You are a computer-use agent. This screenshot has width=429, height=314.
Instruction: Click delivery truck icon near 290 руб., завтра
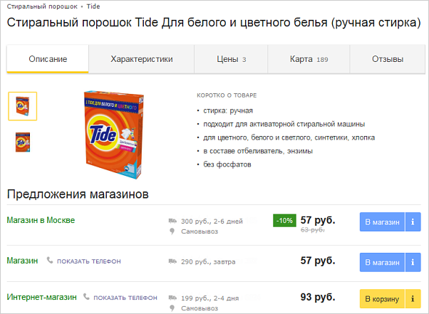click(172, 261)
